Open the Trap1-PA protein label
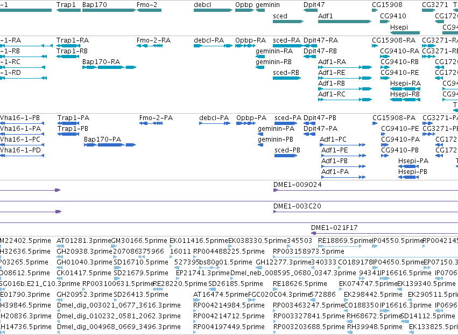Image resolution: width=458 pixels, height=335 pixels. point(73,118)
